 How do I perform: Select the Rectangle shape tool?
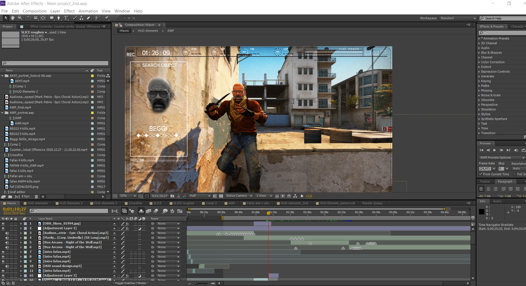[52, 18]
